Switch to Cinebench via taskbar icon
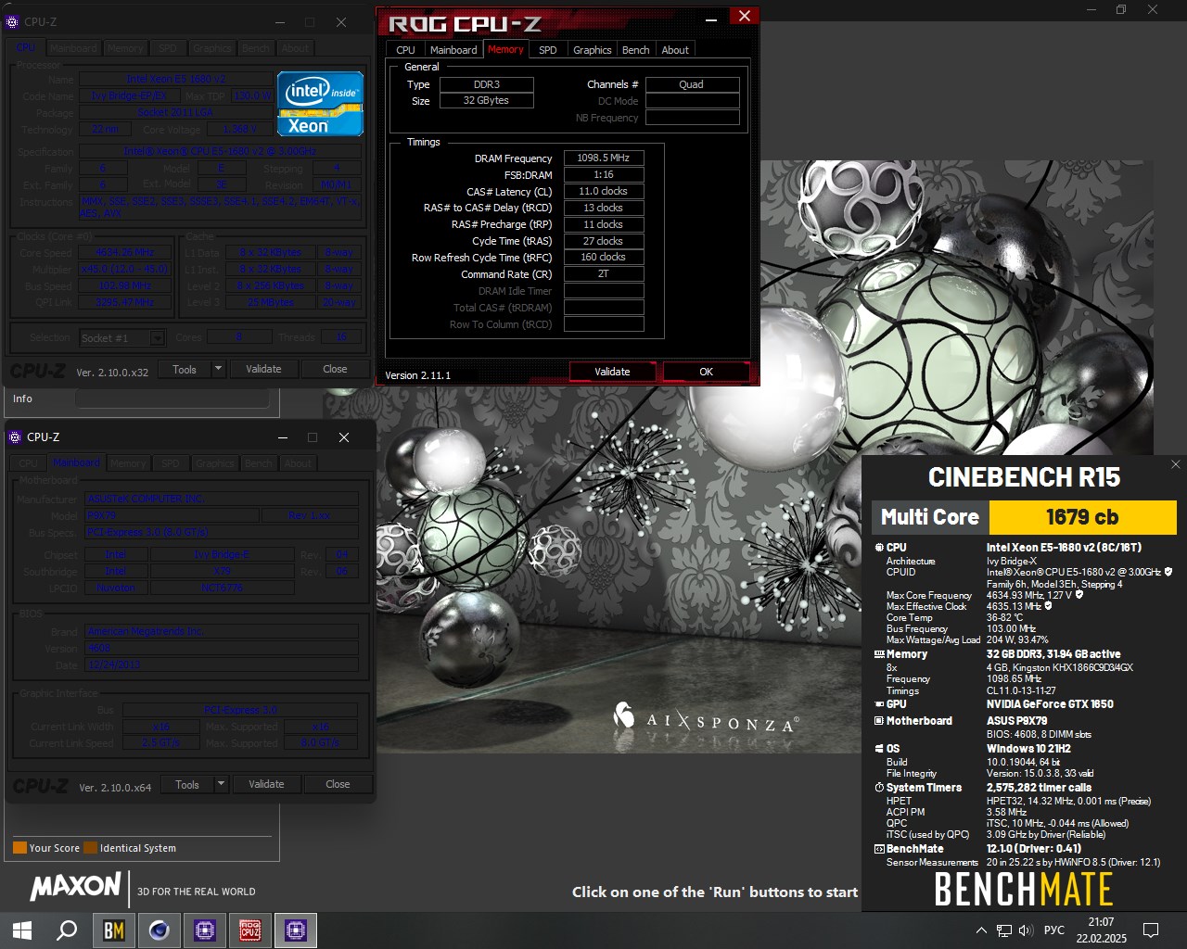This screenshot has width=1187, height=949. pyautogui.click(x=160, y=930)
